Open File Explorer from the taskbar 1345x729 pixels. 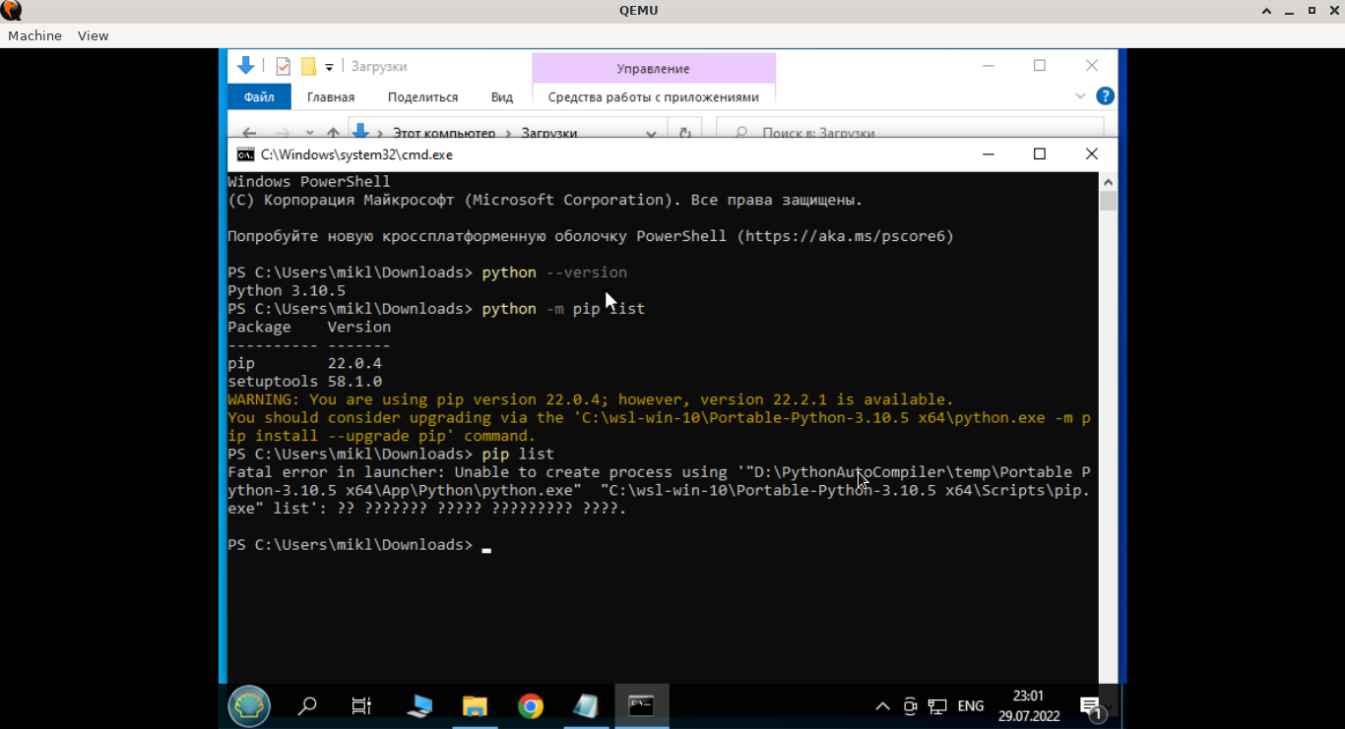click(475, 705)
